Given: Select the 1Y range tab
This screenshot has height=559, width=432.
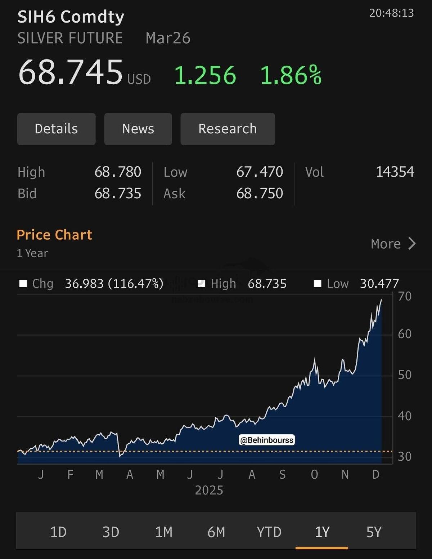Looking at the screenshot, I should pyautogui.click(x=322, y=532).
